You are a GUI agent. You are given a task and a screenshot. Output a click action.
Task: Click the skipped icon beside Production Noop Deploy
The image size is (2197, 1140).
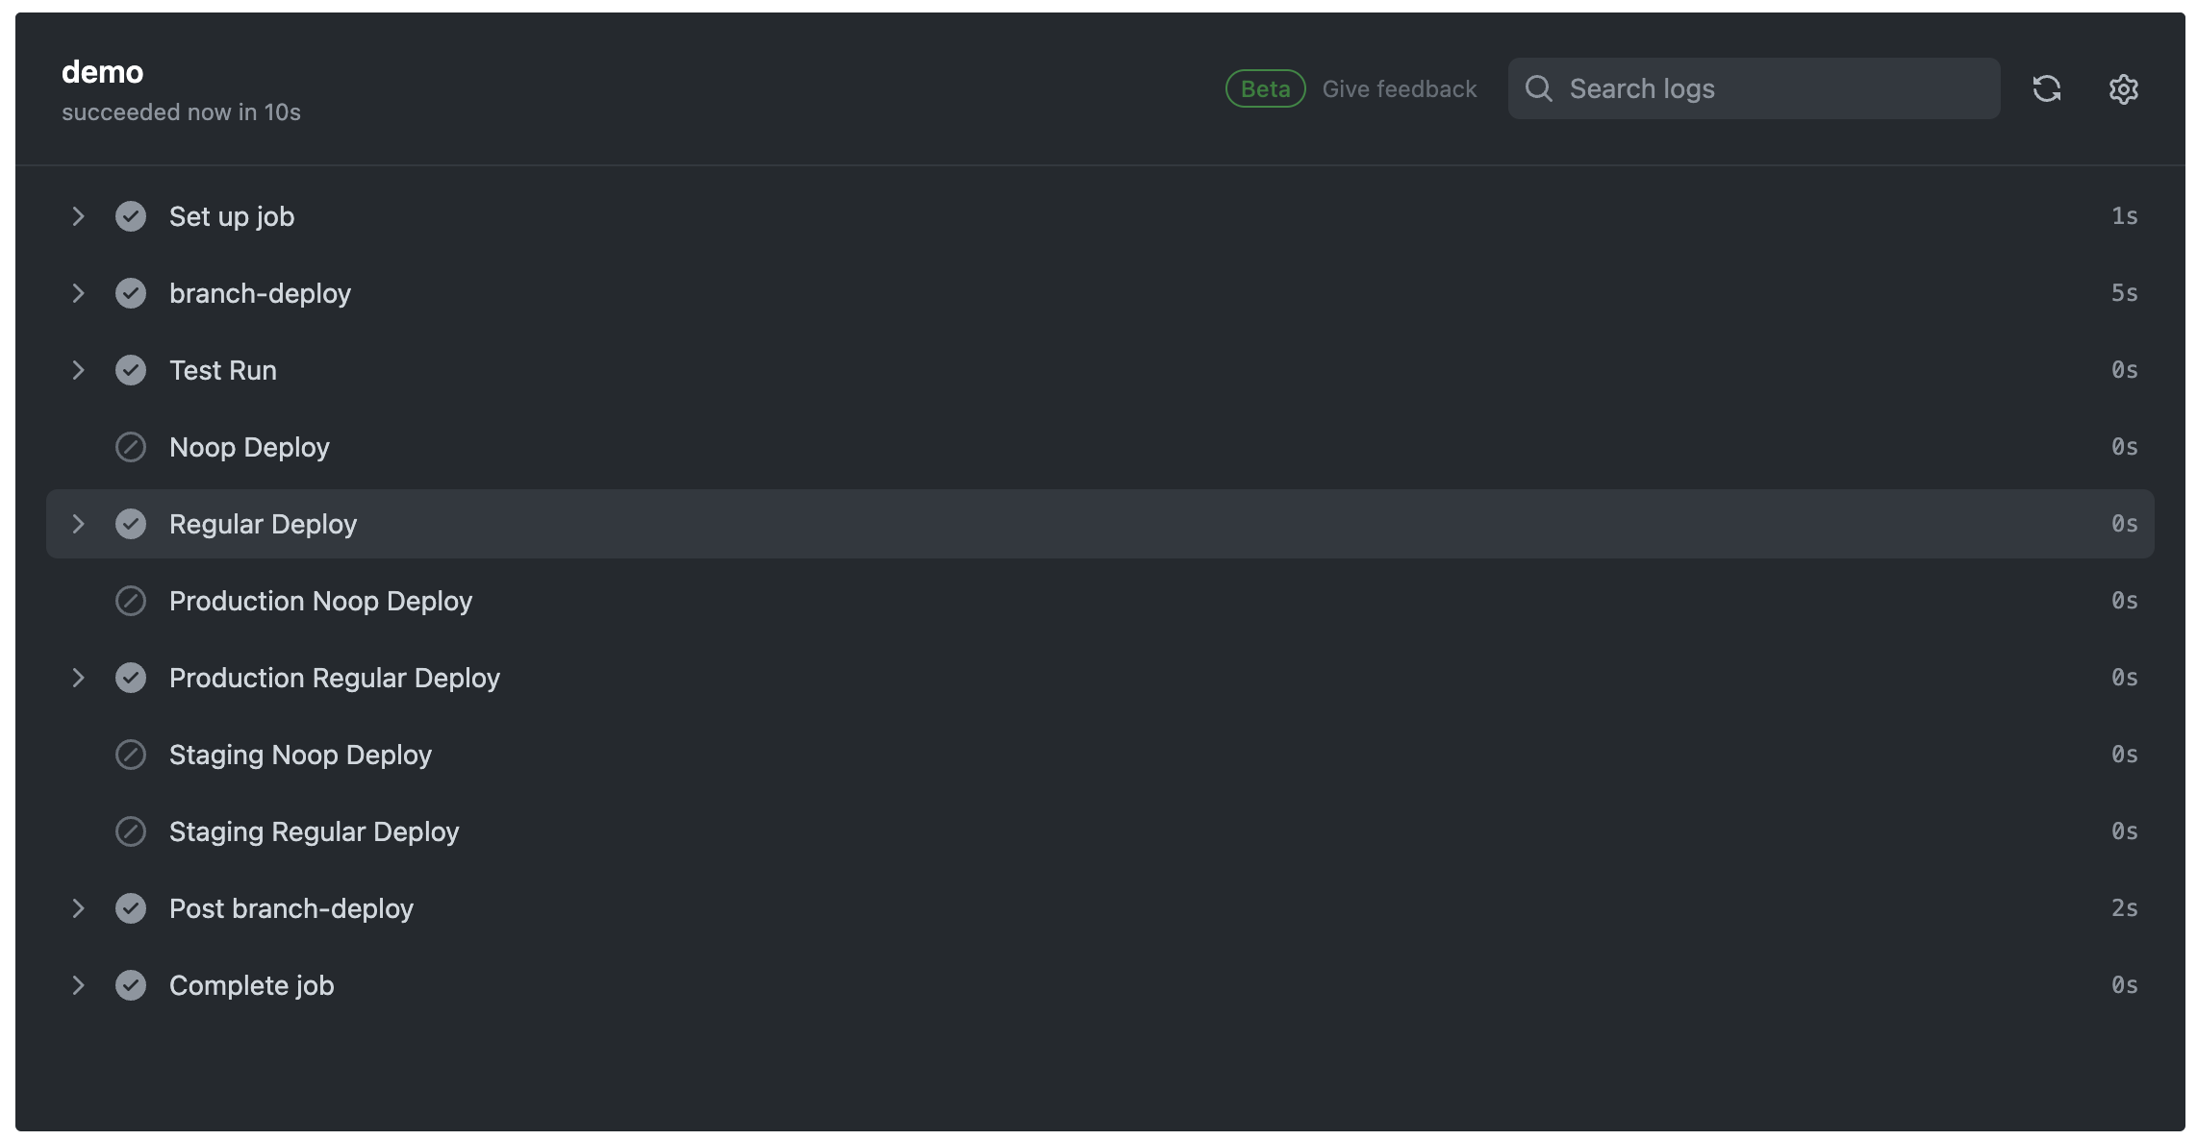[131, 600]
